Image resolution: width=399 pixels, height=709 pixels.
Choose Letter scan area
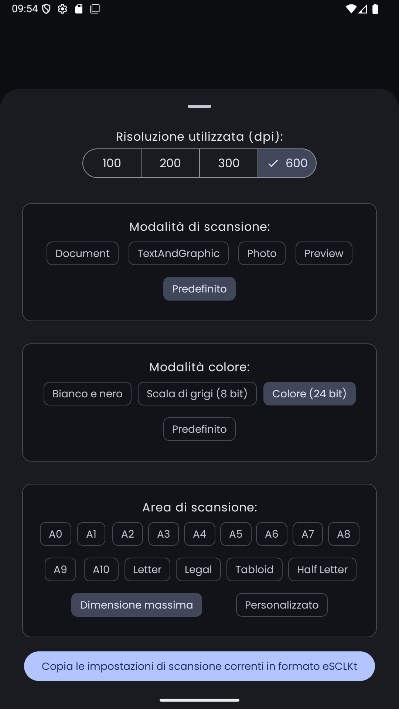[147, 569]
